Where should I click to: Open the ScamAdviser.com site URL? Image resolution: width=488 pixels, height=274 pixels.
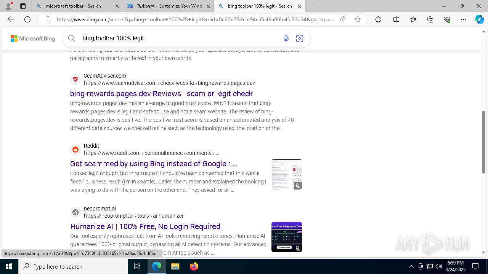[x=169, y=83]
